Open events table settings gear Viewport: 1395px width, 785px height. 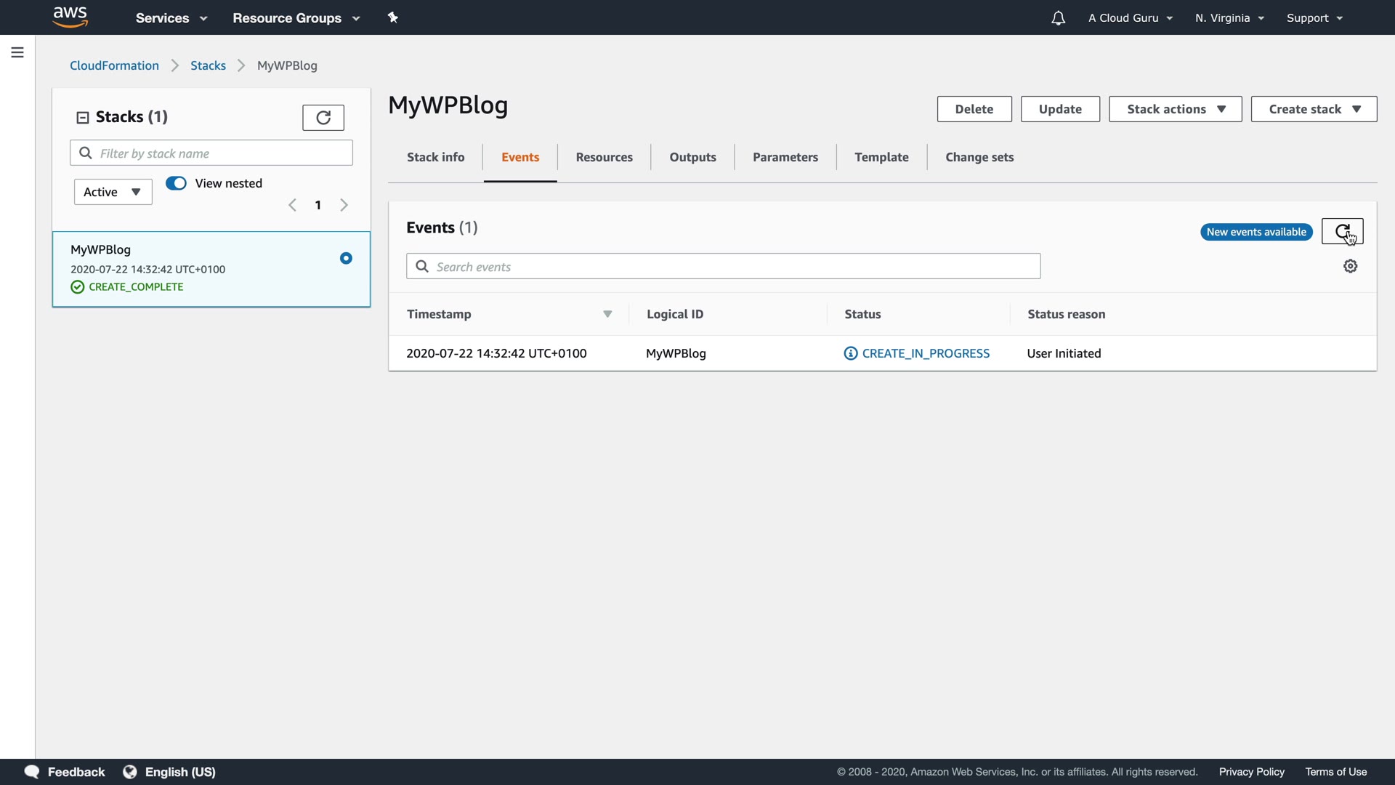(1350, 266)
